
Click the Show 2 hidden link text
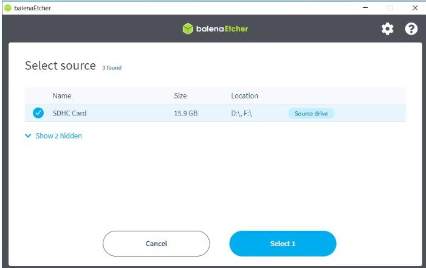[x=59, y=136]
